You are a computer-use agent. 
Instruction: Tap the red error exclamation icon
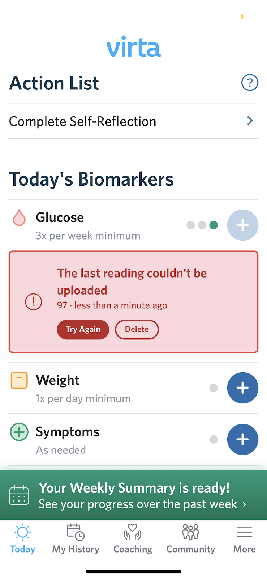tap(33, 301)
